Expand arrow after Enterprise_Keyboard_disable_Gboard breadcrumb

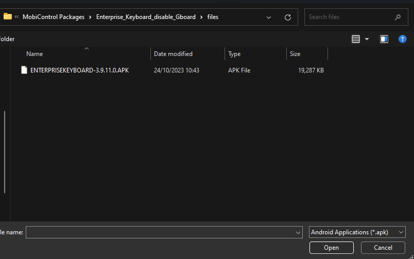tap(201, 17)
